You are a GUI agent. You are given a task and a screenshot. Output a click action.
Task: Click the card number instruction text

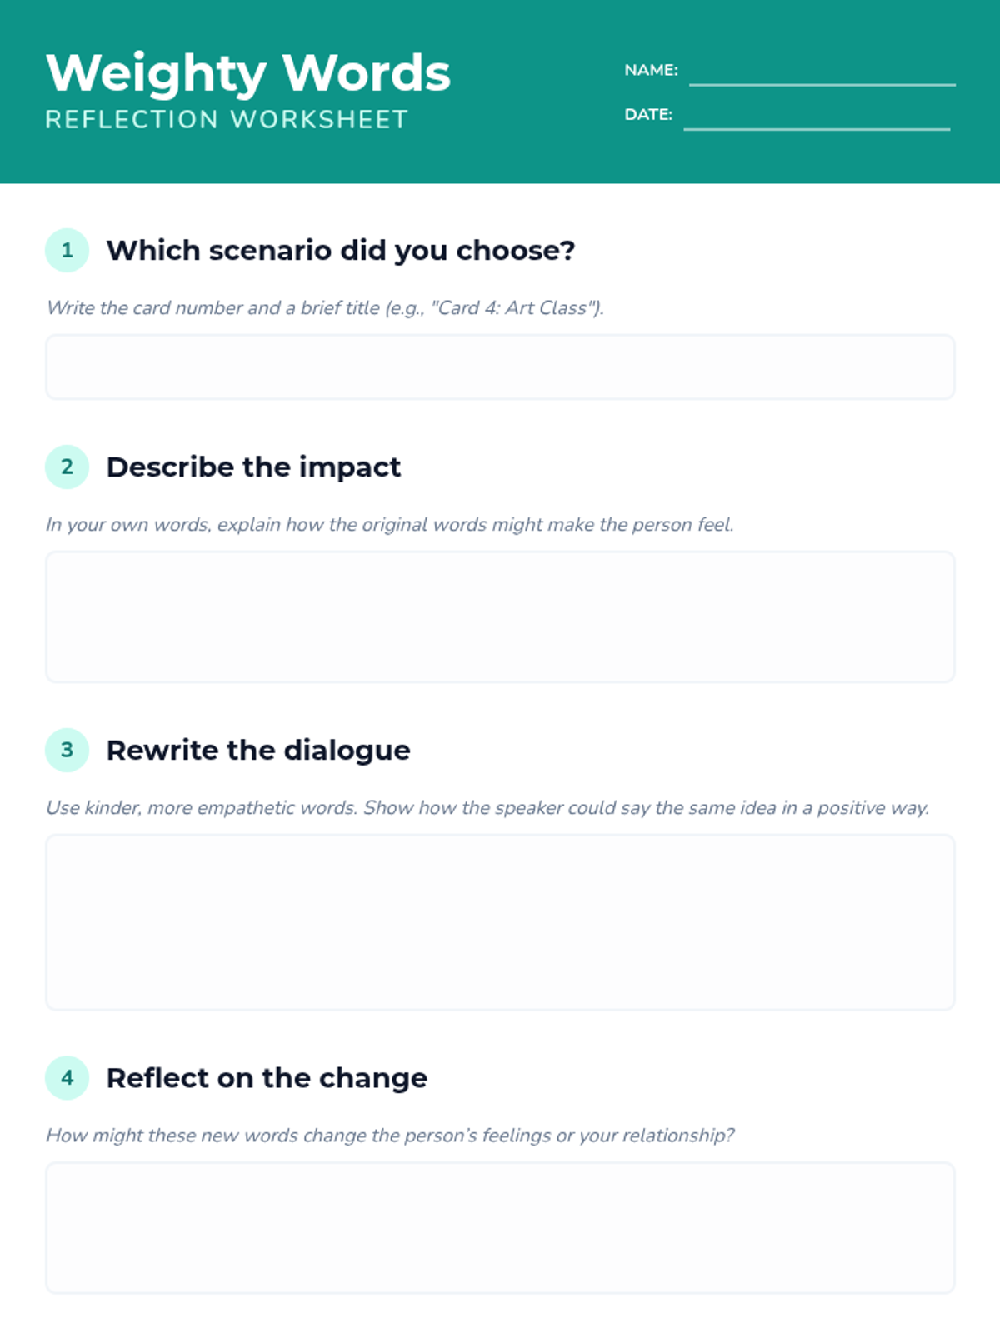[325, 307]
